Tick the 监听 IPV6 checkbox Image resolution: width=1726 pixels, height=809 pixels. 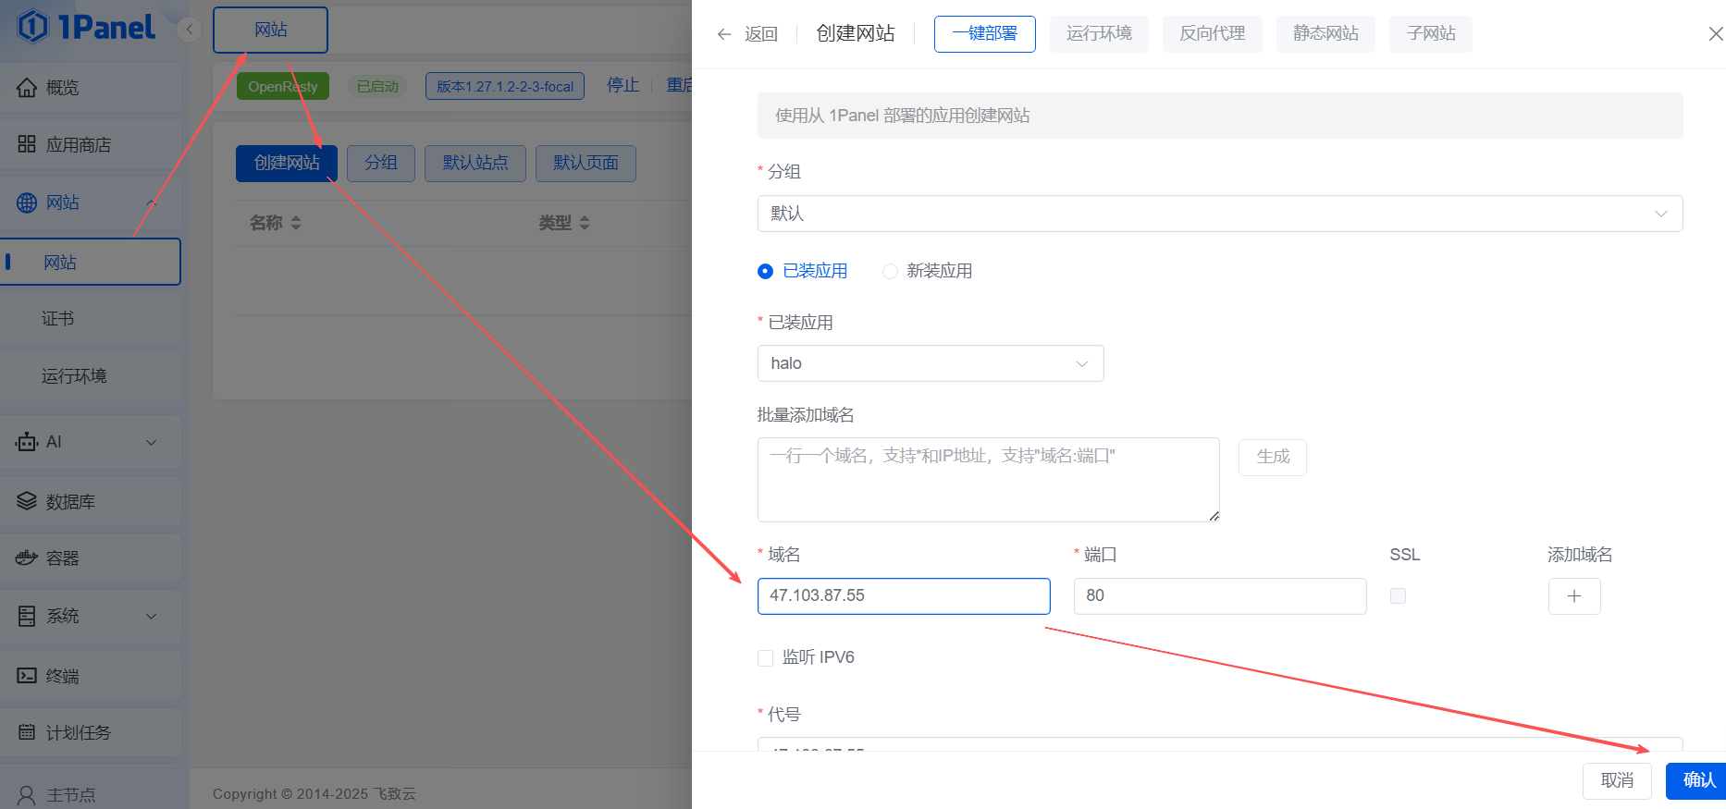click(x=765, y=658)
